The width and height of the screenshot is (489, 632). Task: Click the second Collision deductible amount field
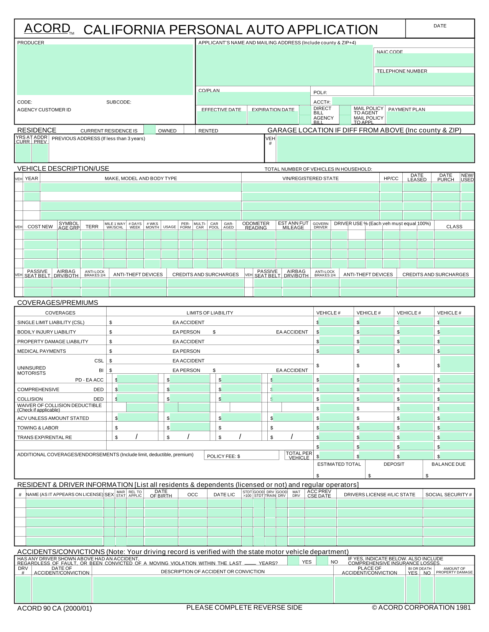point(189,398)
